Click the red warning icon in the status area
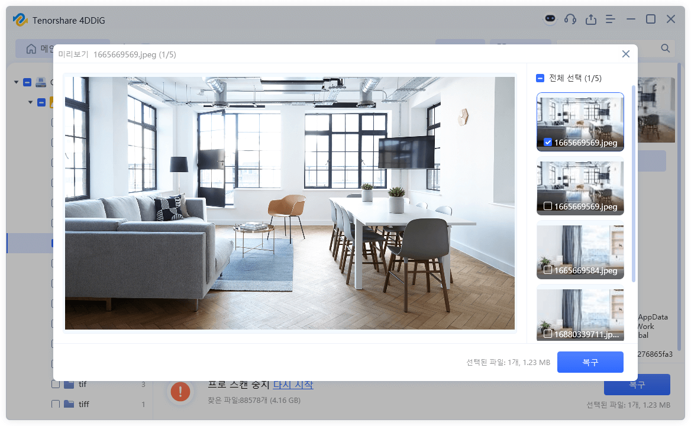The height and width of the screenshot is (426, 691). tap(180, 391)
